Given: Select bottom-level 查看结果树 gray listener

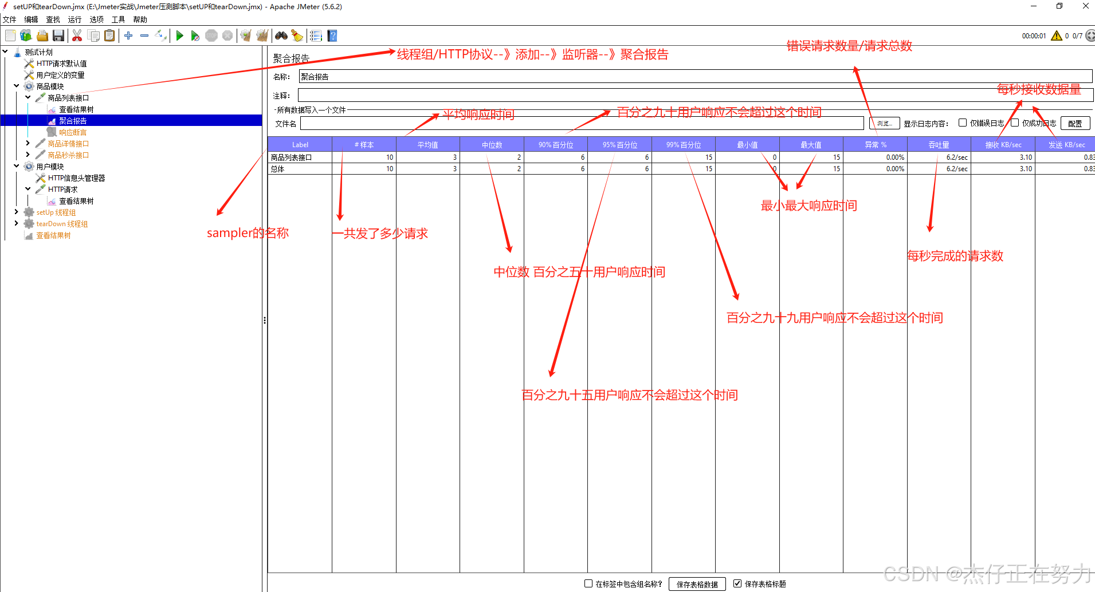Looking at the screenshot, I should [53, 235].
